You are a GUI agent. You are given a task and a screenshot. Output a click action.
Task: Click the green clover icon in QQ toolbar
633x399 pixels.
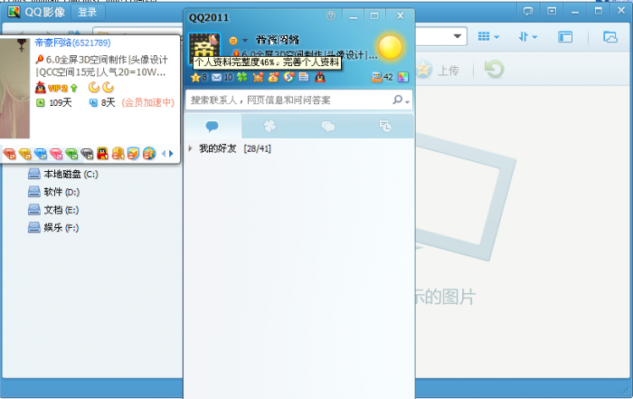point(241,77)
